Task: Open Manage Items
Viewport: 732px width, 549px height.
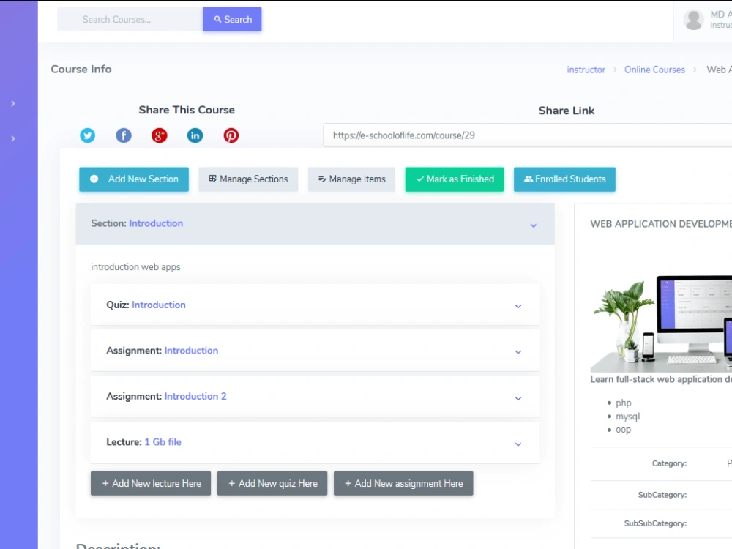Action: [351, 179]
